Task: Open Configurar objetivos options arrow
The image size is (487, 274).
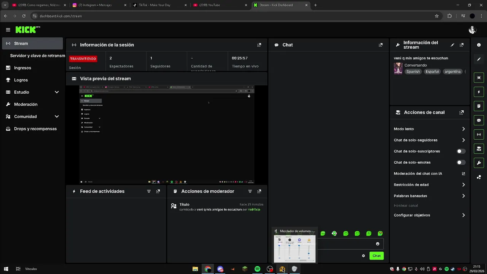Action: click(x=463, y=215)
